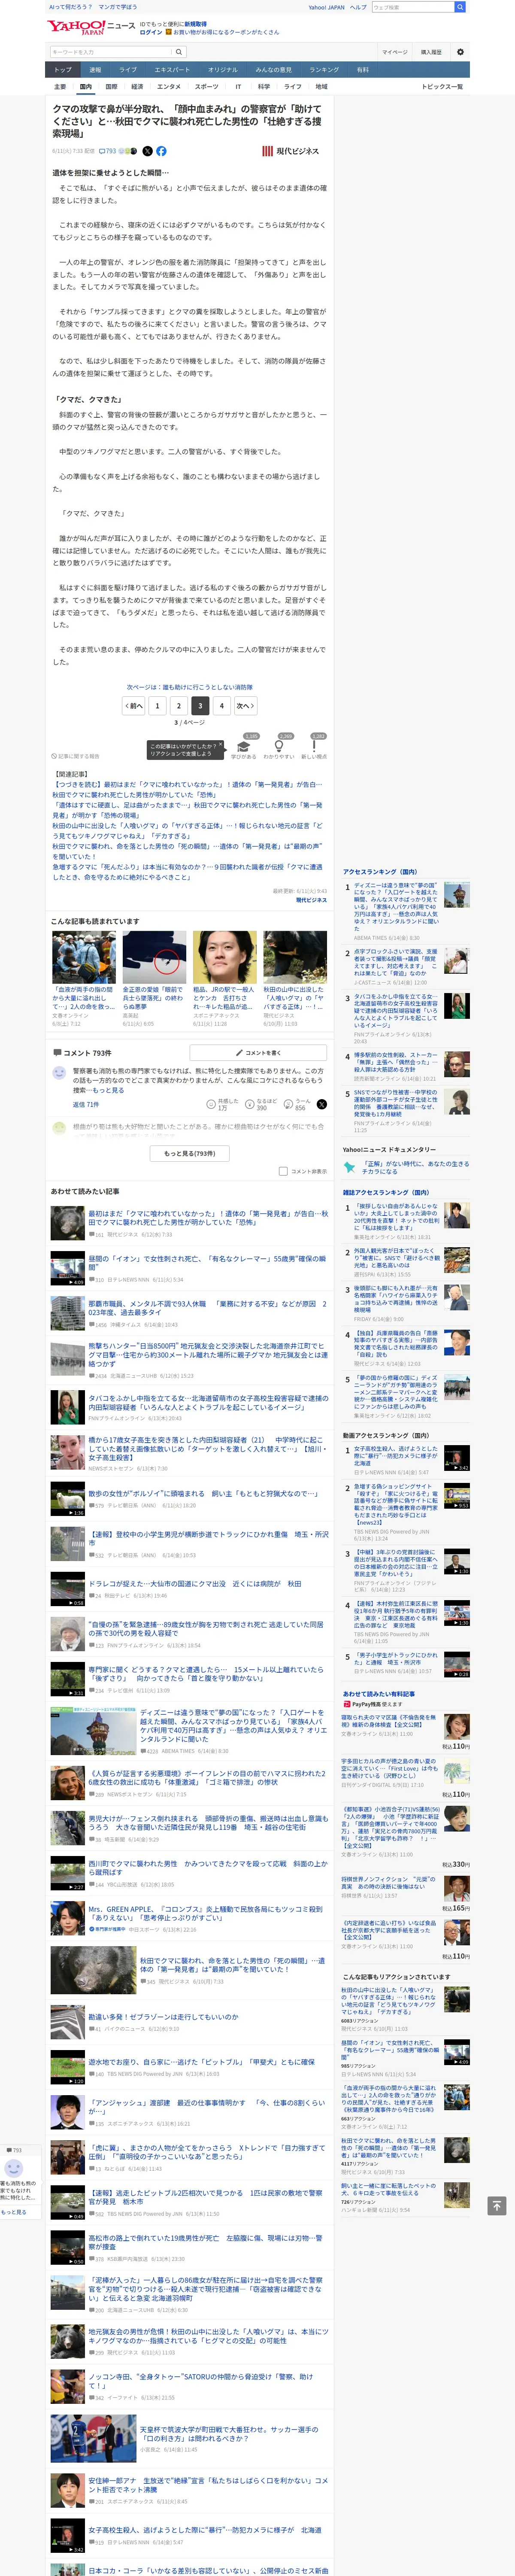
Task: Open the ヘルプ link at top
Action: coord(358,7)
